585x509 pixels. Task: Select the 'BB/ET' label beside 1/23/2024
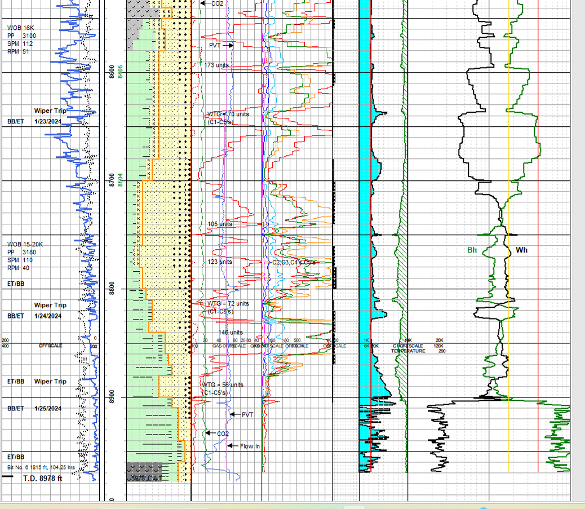[16, 121]
